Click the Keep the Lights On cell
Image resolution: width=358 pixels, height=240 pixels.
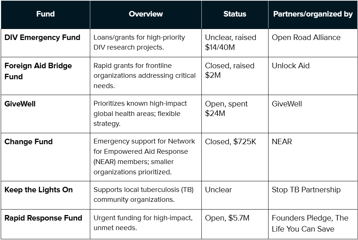pos(39,190)
